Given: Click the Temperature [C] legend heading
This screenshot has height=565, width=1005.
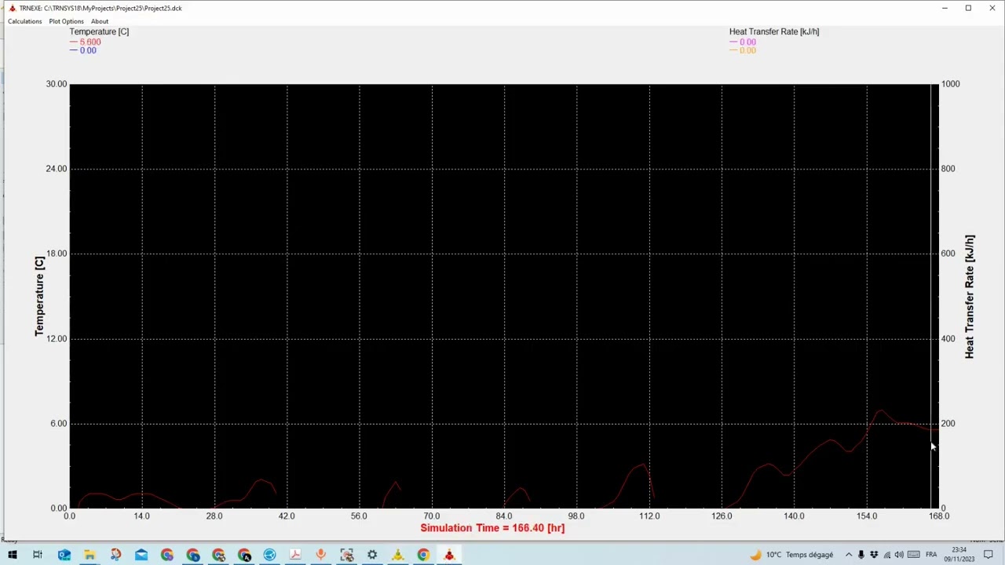Looking at the screenshot, I should [x=99, y=31].
